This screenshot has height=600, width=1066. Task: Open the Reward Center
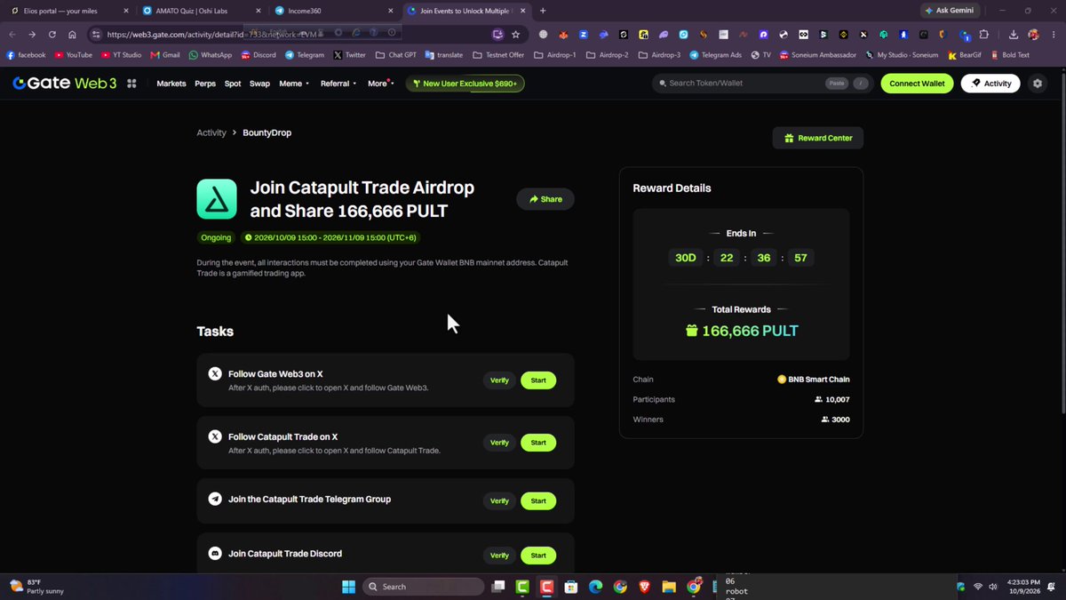pos(818,138)
